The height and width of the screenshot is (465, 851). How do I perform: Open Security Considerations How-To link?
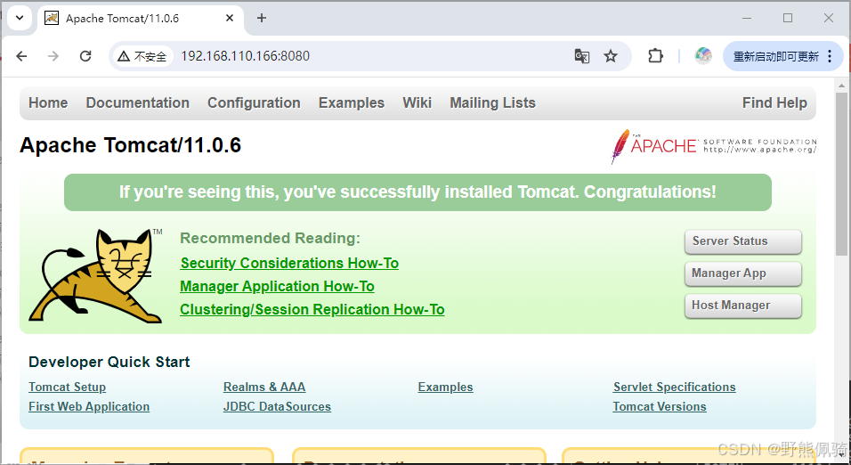click(x=289, y=263)
